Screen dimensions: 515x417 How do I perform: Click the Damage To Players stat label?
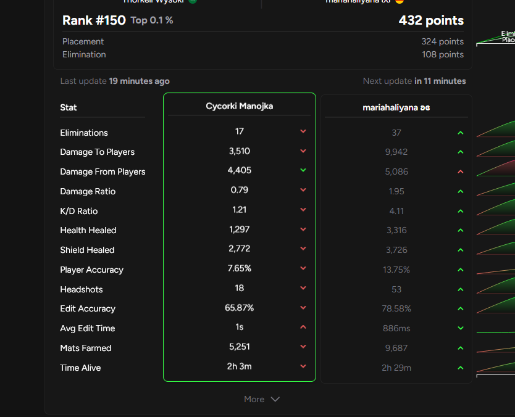(97, 152)
